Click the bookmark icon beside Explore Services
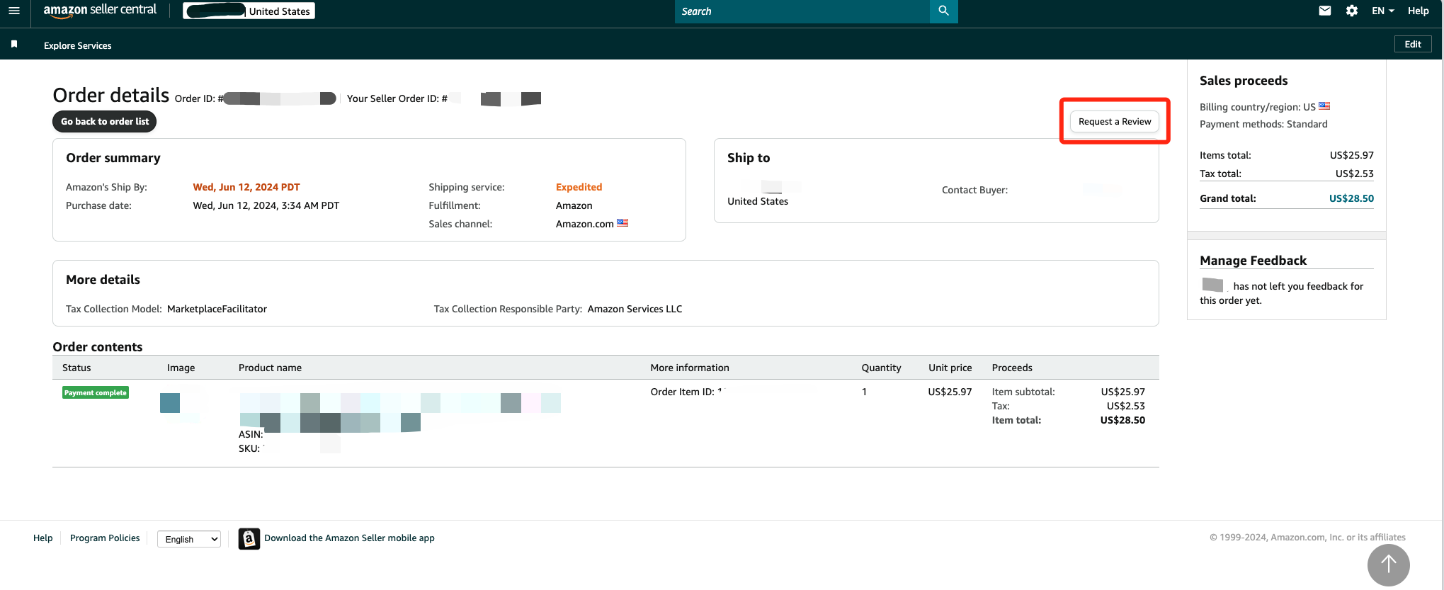1444x590 pixels. (x=14, y=45)
